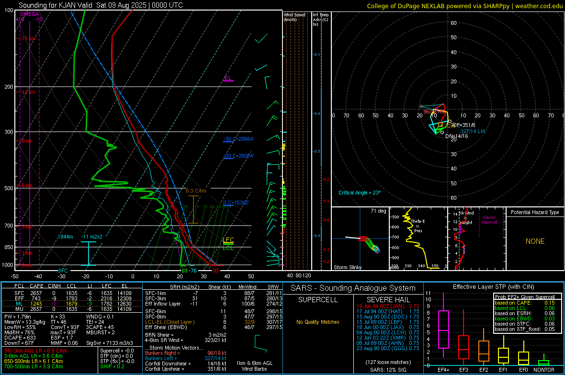
Task: Click the 'Wind Speed (knots)' panel header
Action: pos(294,17)
